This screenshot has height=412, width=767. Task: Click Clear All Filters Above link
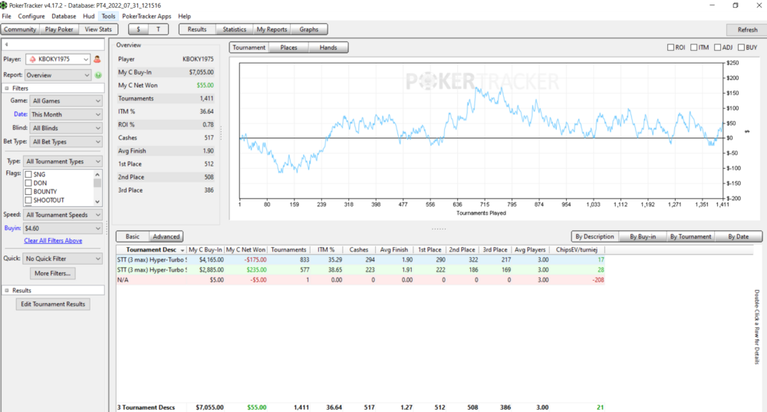point(54,241)
